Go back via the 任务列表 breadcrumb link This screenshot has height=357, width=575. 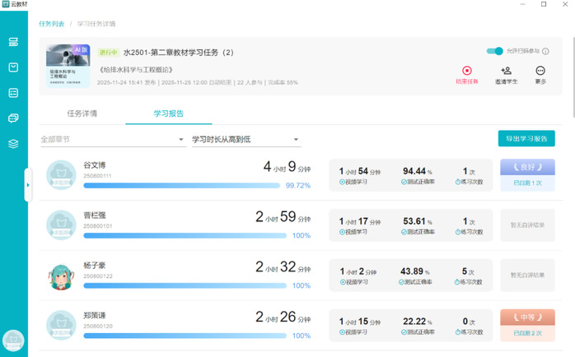pos(52,24)
